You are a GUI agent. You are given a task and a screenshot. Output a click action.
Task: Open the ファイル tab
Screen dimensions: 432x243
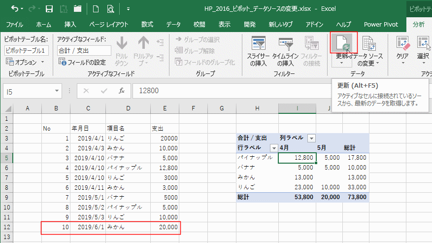tap(15, 25)
